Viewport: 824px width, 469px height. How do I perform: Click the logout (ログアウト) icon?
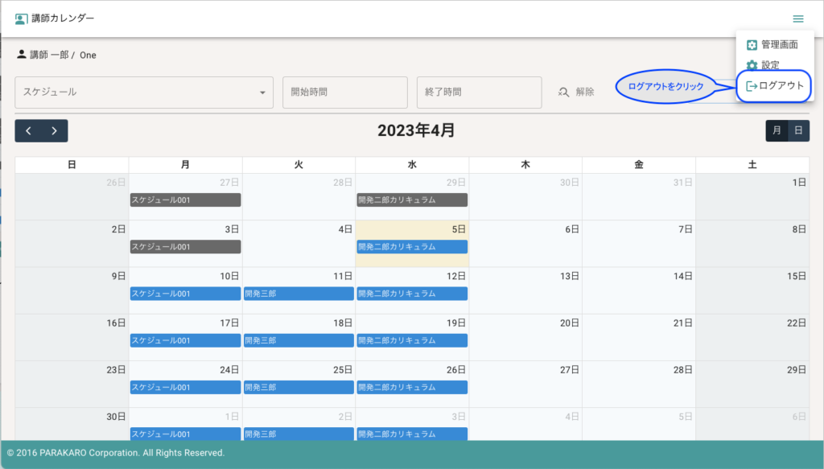[x=751, y=86]
